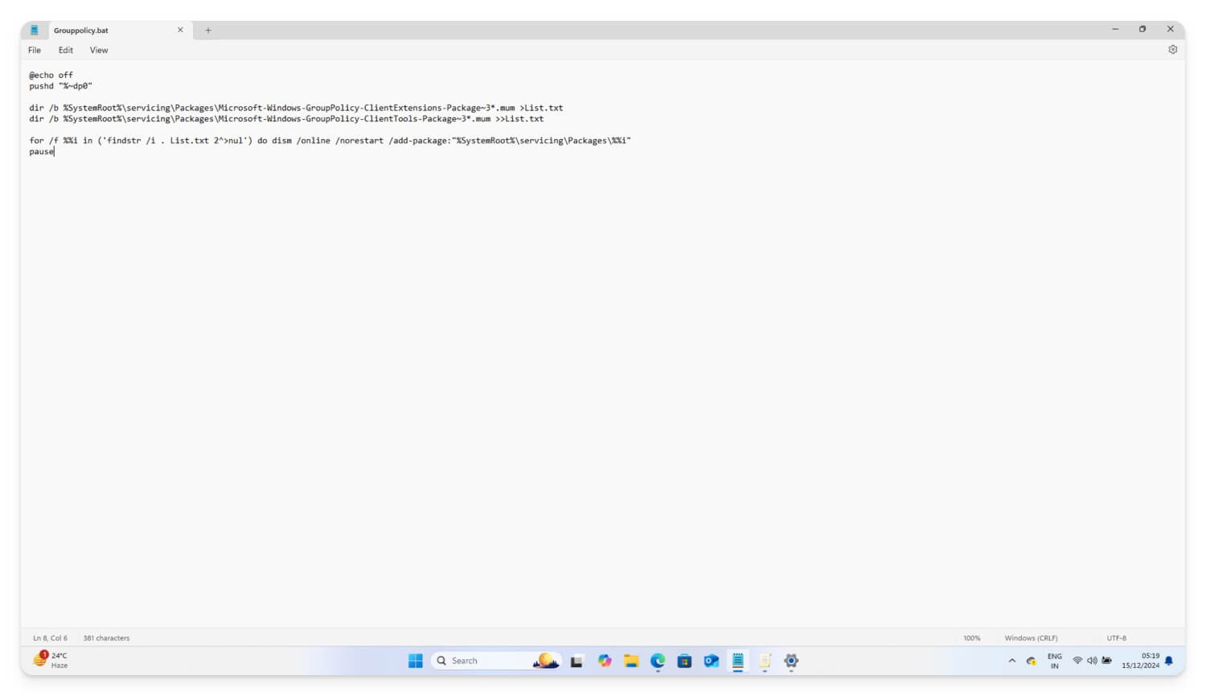The image size is (1206, 696).
Task: Open File Explorer from the taskbar
Action: pos(631,661)
